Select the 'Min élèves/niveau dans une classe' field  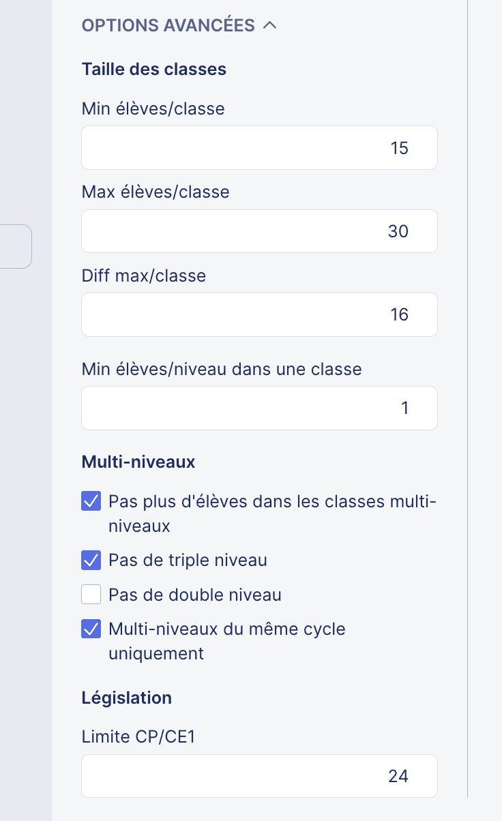(x=259, y=408)
